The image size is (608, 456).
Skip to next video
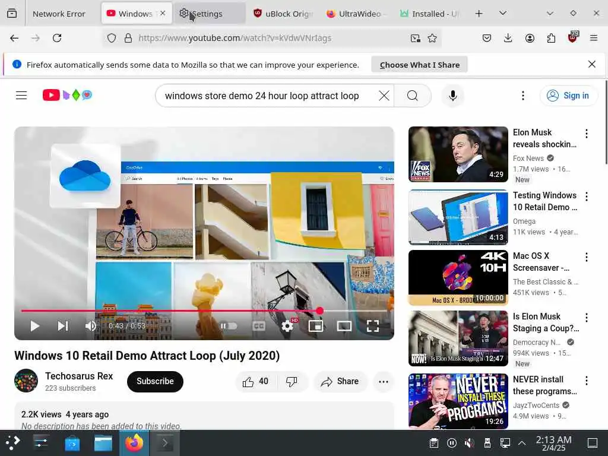(63, 326)
